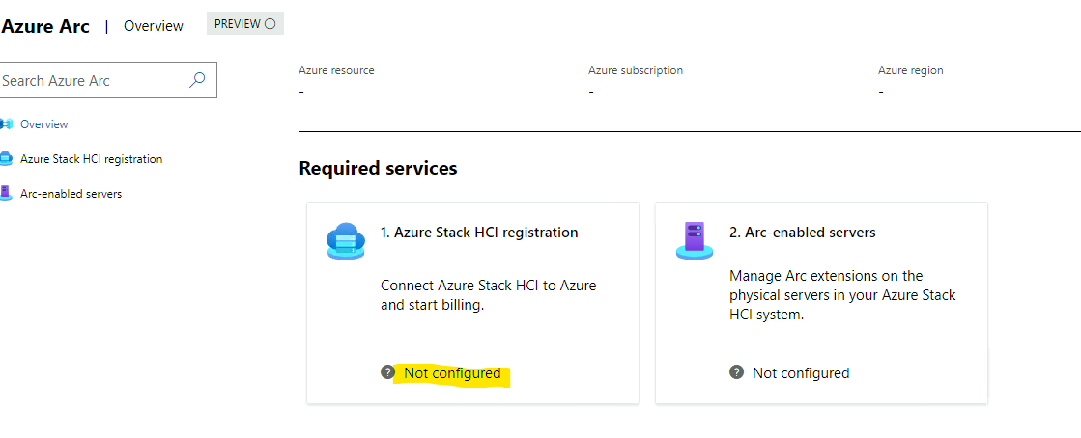The image size is (1081, 438).
Task: Click the Azure Arc heading
Action: 45,26
